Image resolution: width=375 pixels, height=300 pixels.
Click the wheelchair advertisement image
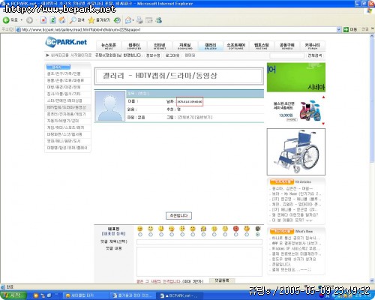296,151
